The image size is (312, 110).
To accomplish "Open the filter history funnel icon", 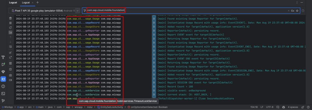I will click(x=85, y=11).
